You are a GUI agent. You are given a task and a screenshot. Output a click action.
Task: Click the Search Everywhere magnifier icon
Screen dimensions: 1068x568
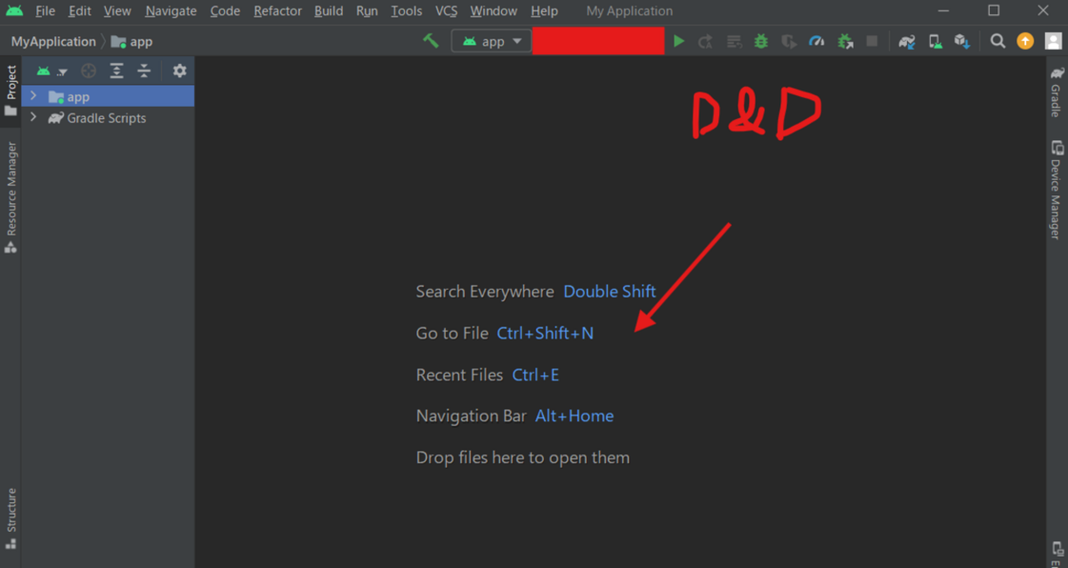click(997, 40)
